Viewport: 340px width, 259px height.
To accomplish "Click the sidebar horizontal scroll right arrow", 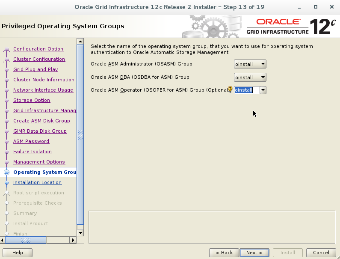I will tap(73, 240).
